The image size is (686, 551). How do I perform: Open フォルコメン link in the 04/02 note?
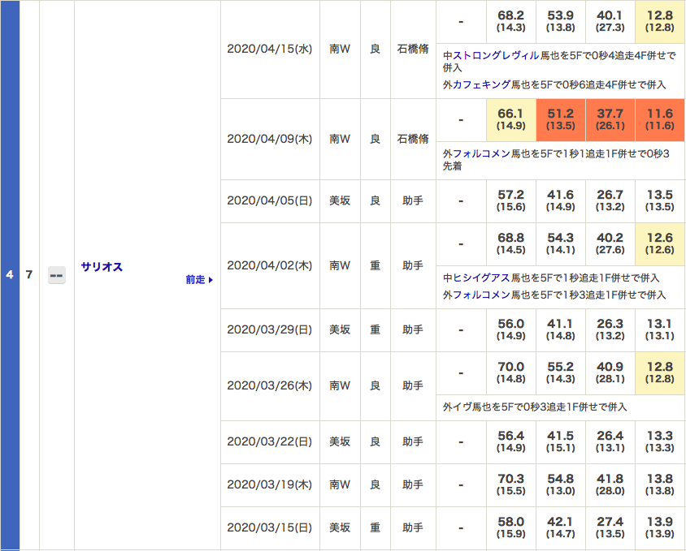(x=481, y=295)
